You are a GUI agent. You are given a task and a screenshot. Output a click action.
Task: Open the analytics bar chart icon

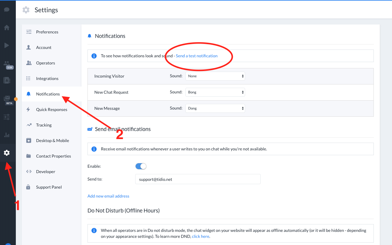pos(7,135)
